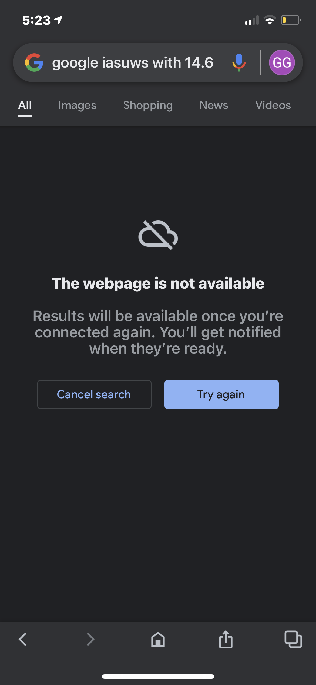Tap the share icon in bottom toolbar
Image resolution: width=316 pixels, height=685 pixels.
pos(226,639)
